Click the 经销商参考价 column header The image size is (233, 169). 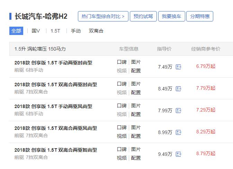coord(206,49)
